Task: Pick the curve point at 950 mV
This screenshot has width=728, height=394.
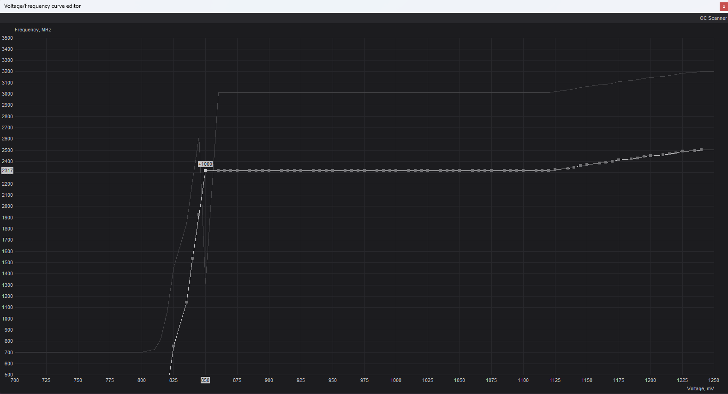Action: click(333, 170)
